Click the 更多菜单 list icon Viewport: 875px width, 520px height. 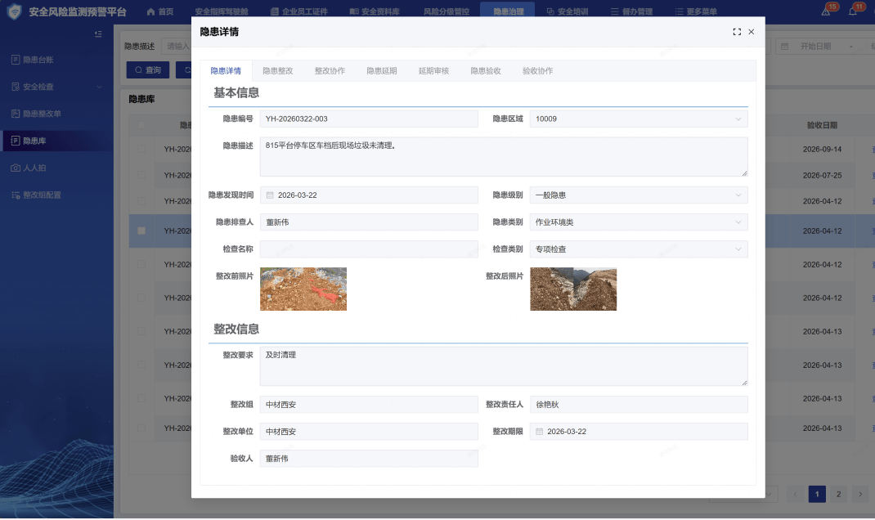coord(679,11)
